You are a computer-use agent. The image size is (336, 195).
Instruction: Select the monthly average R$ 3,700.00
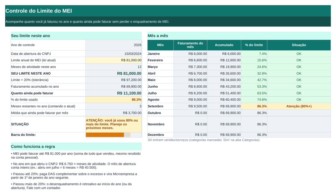point(114,113)
